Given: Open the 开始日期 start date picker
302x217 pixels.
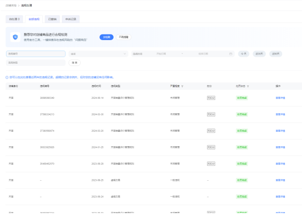Looking at the screenshot, I should pos(161,54).
